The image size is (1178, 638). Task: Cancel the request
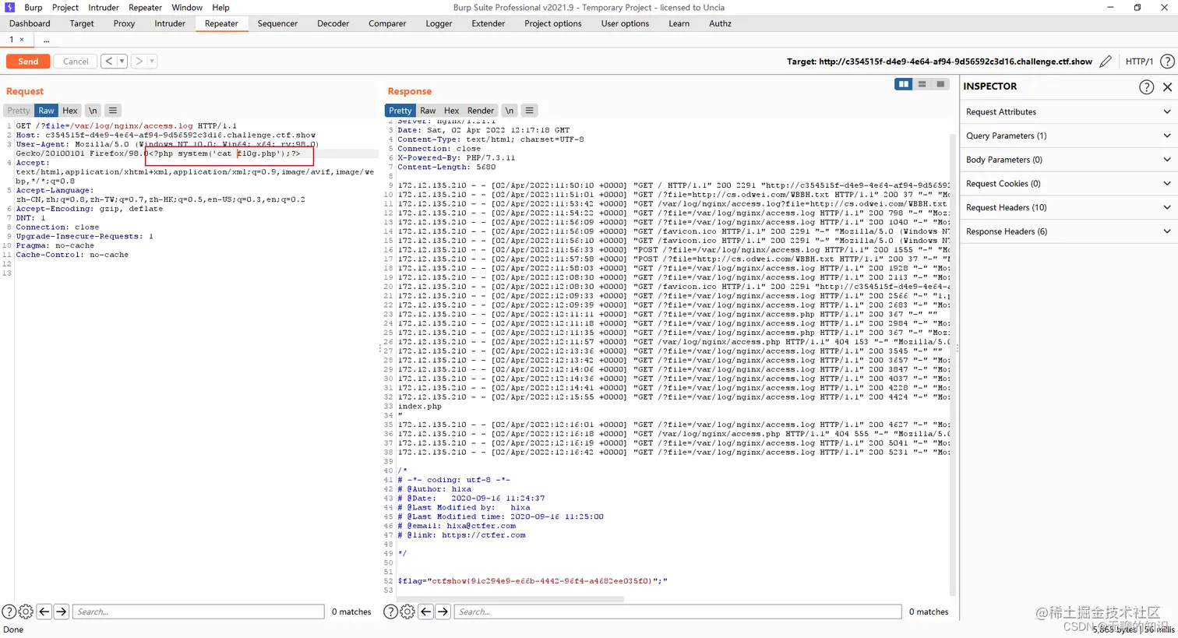[x=76, y=61]
